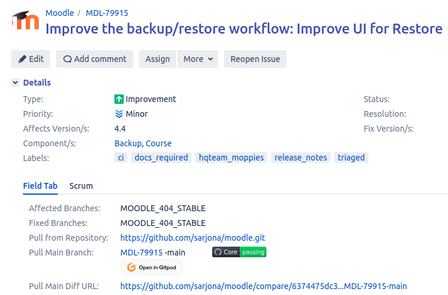Open the Pull Main Diff URL link
The width and height of the screenshot is (448, 295).
[x=263, y=286]
